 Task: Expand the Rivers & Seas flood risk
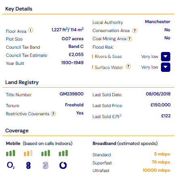165,56
